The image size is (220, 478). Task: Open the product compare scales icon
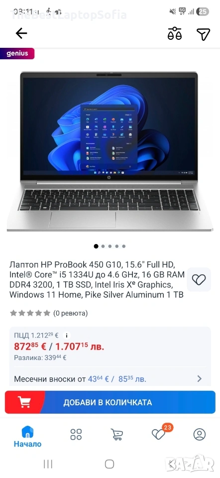(x=175, y=33)
